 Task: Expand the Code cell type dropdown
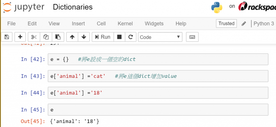click(160, 37)
